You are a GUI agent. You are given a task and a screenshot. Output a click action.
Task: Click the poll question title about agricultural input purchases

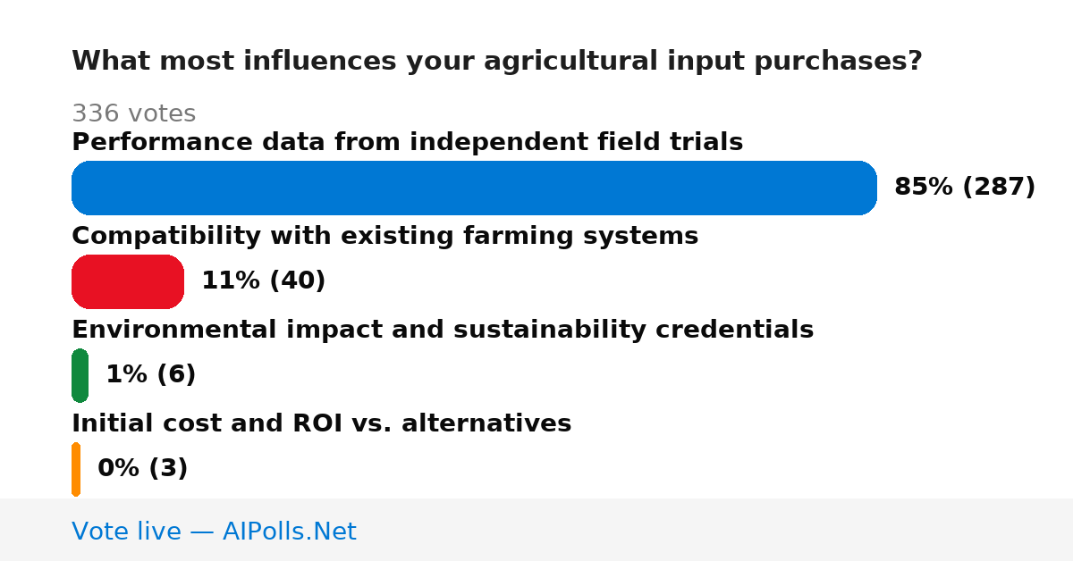(x=496, y=61)
